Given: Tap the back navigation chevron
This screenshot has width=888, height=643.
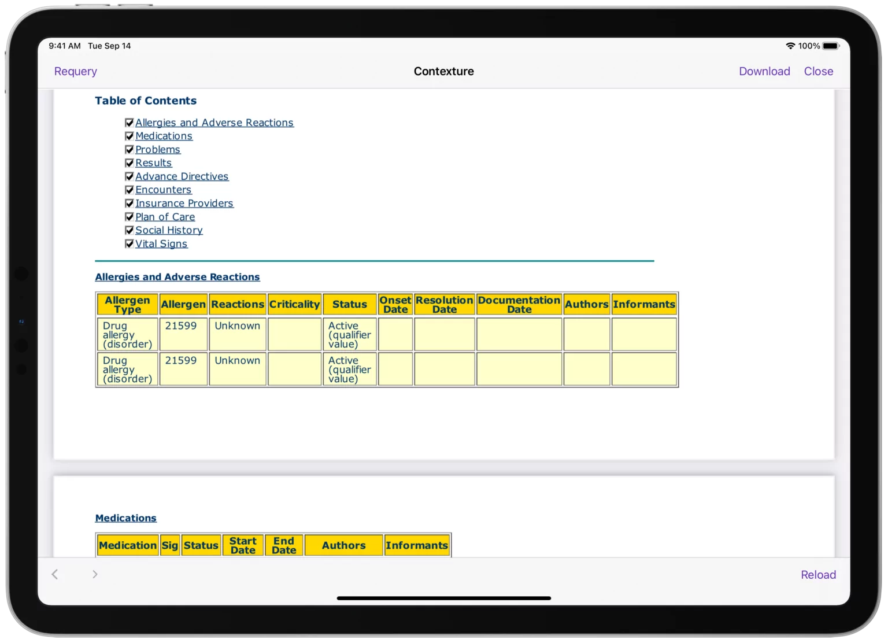Looking at the screenshot, I should [55, 574].
